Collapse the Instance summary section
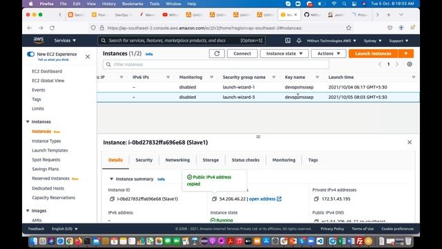The image size is (442, 249). pyautogui.click(x=111, y=179)
